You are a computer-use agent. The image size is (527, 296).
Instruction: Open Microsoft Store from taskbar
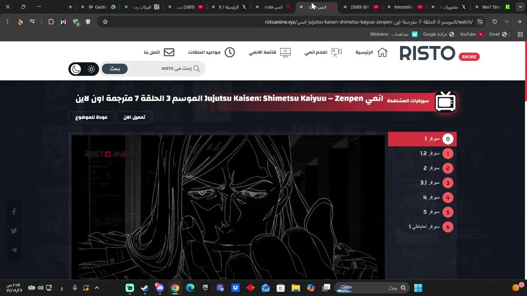click(280, 288)
